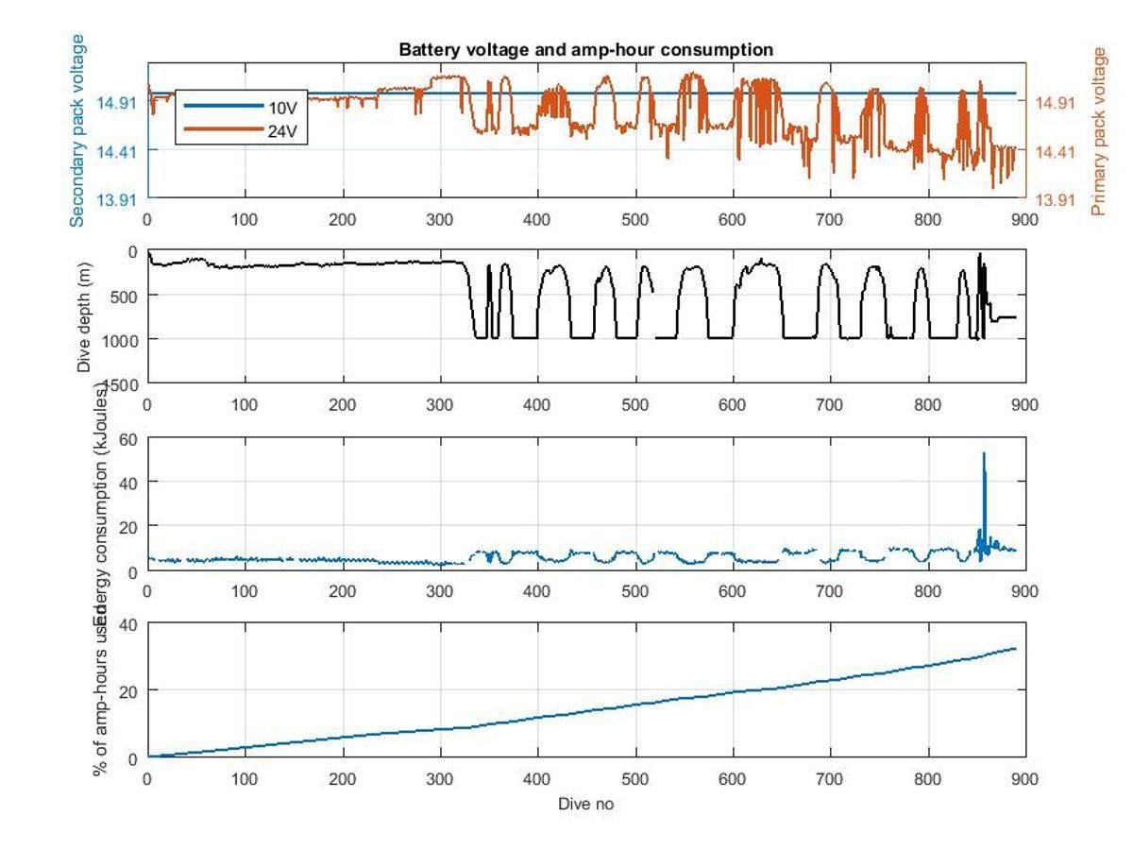This screenshot has height=850, width=1133.
Task: Click x-tick "200" under the energy consumption plot
Action: (343, 591)
